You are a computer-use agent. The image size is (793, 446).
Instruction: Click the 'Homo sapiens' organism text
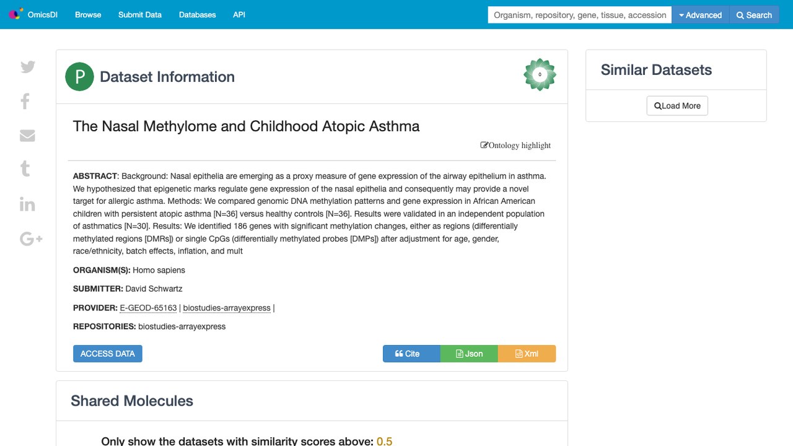(159, 270)
